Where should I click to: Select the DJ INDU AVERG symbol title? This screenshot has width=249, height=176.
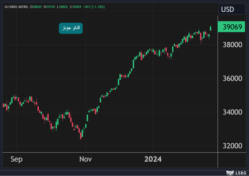coord(16,7)
